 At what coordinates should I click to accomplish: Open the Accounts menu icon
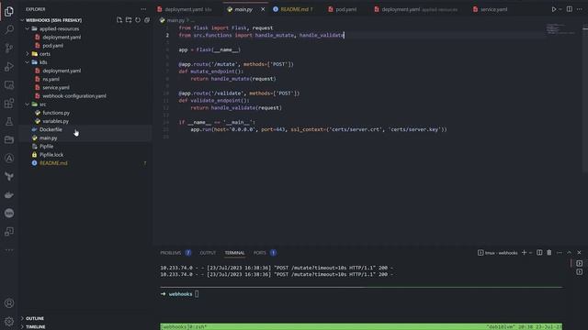[9, 303]
